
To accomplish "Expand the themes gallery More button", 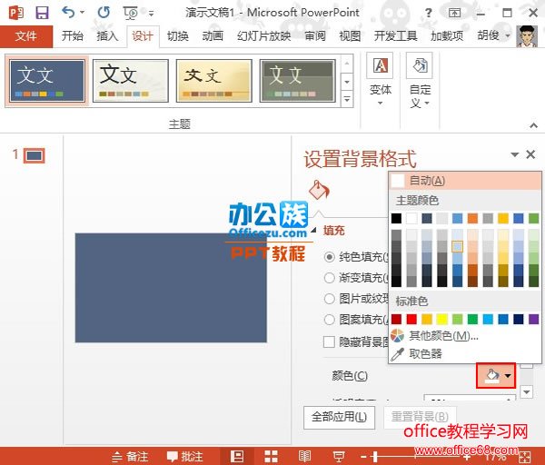I will [x=347, y=99].
